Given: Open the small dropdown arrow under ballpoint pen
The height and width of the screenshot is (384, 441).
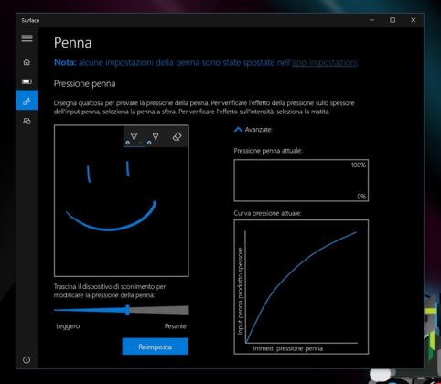Looking at the screenshot, I should tap(140, 143).
